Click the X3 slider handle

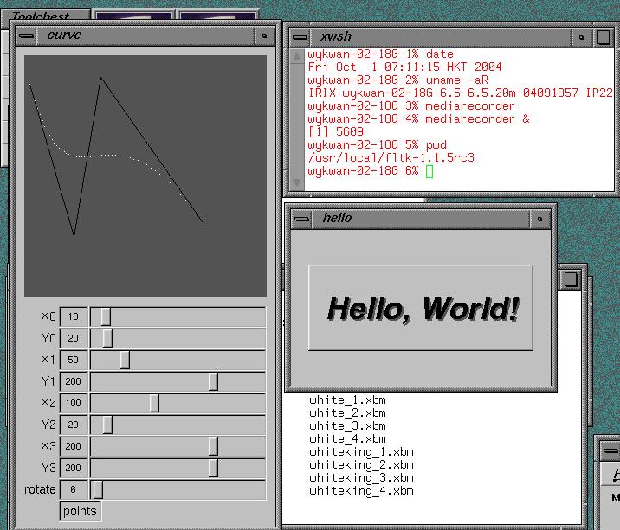213,446
